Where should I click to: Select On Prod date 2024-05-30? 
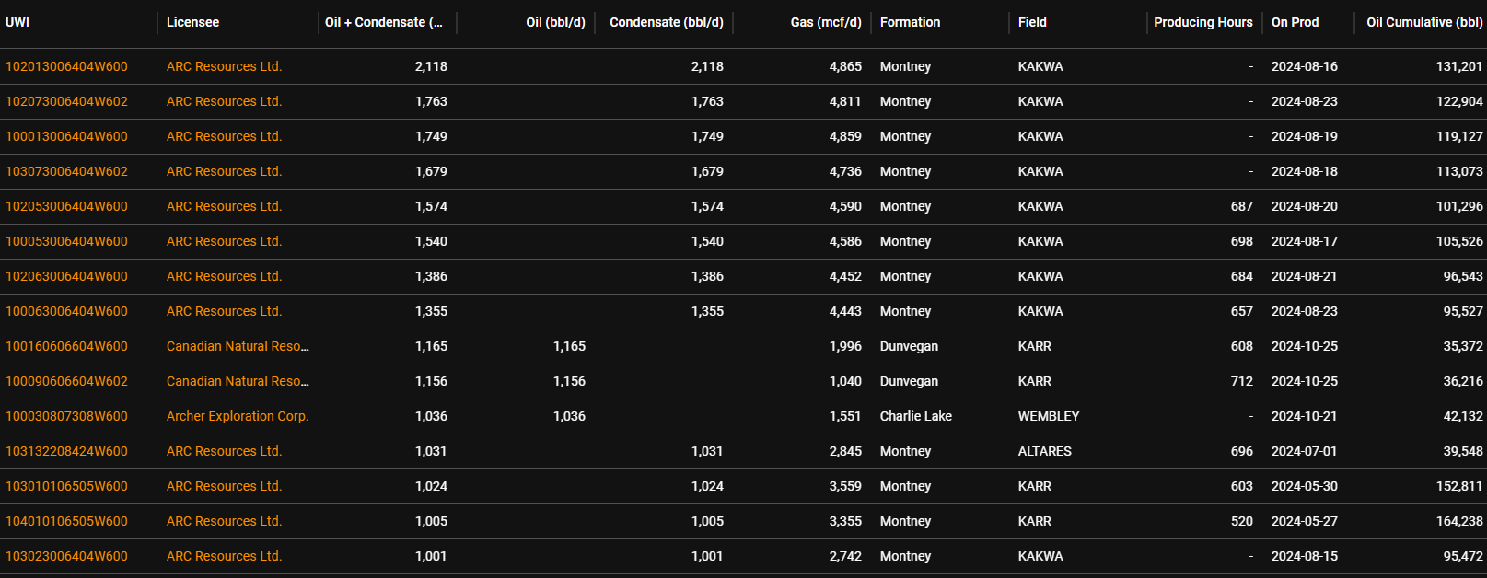[1305, 486]
